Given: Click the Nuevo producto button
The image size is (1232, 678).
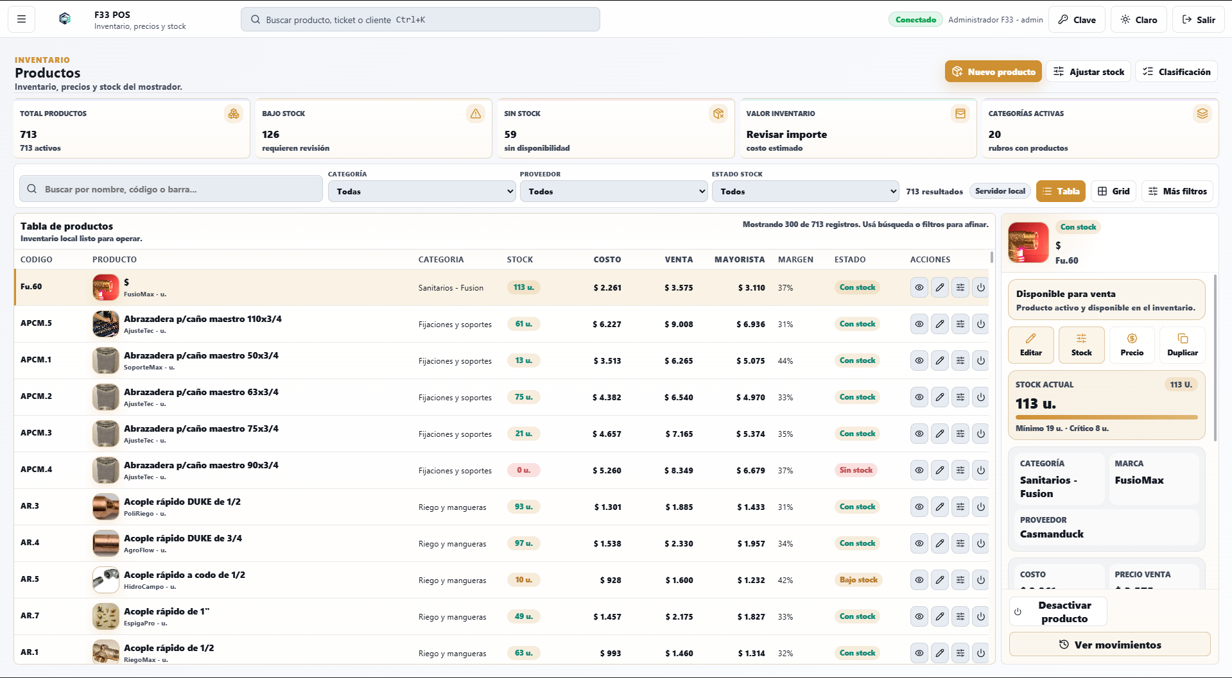Looking at the screenshot, I should [x=994, y=72].
